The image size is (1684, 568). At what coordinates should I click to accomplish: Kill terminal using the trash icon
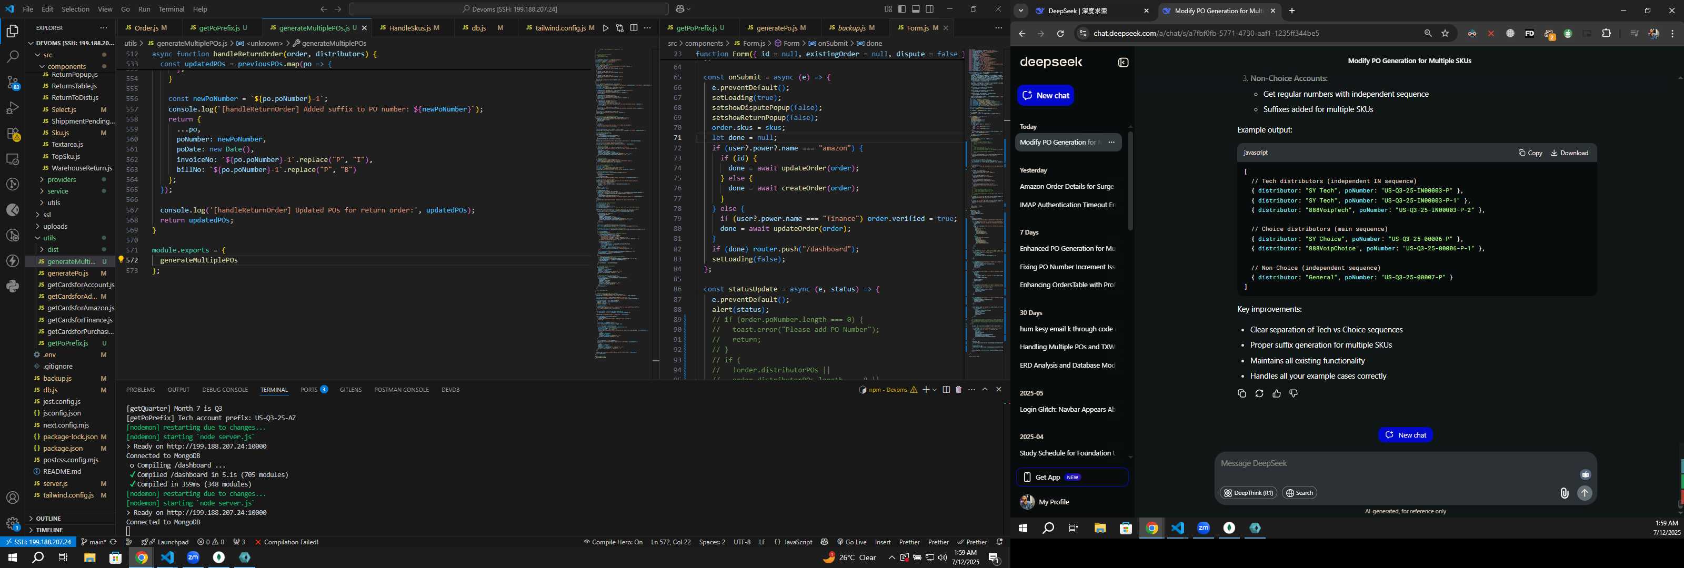pyautogui.click(x=958, y=390)
